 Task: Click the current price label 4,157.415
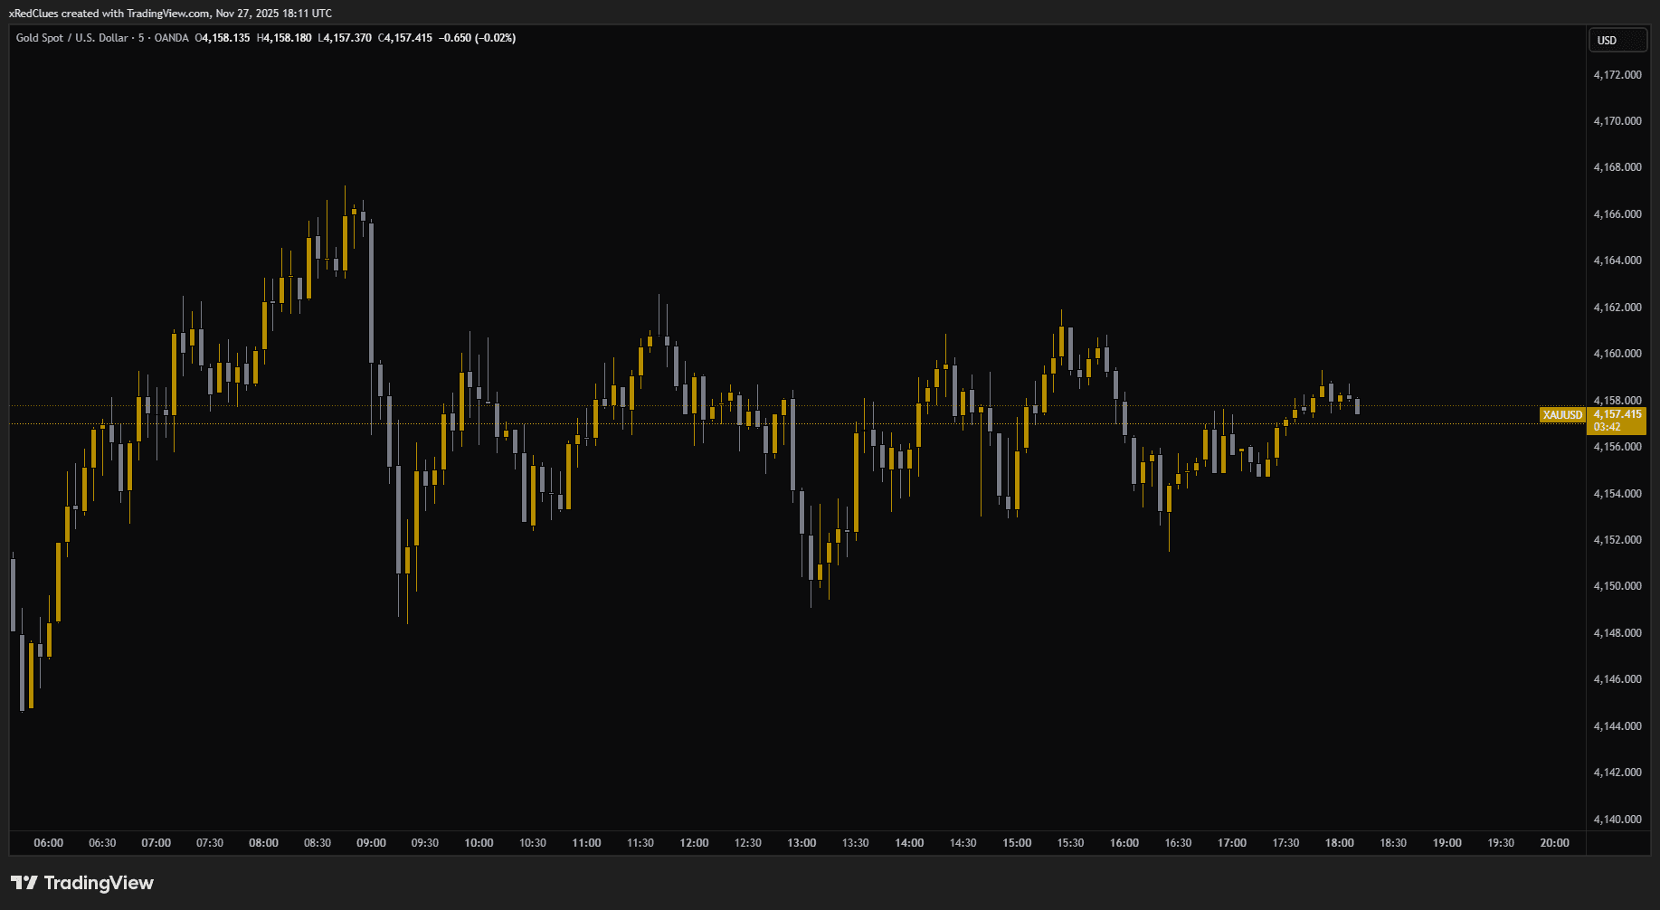pyautogui.click(x=1617, y=414)
